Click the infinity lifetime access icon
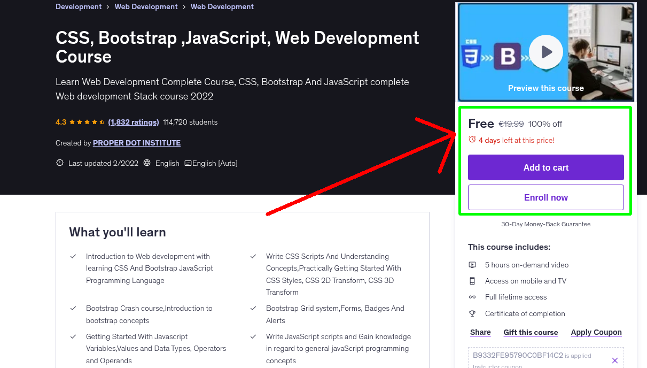Screen dimensions: 647x368 tap(472, 297)
